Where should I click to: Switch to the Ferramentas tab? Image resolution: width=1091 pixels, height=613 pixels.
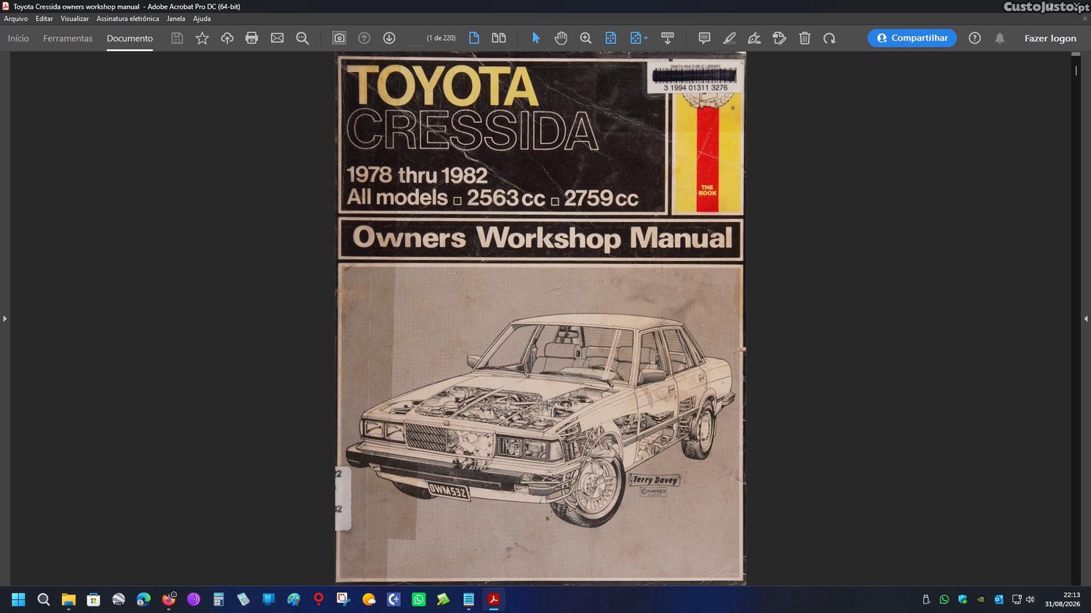click(68, 38)
